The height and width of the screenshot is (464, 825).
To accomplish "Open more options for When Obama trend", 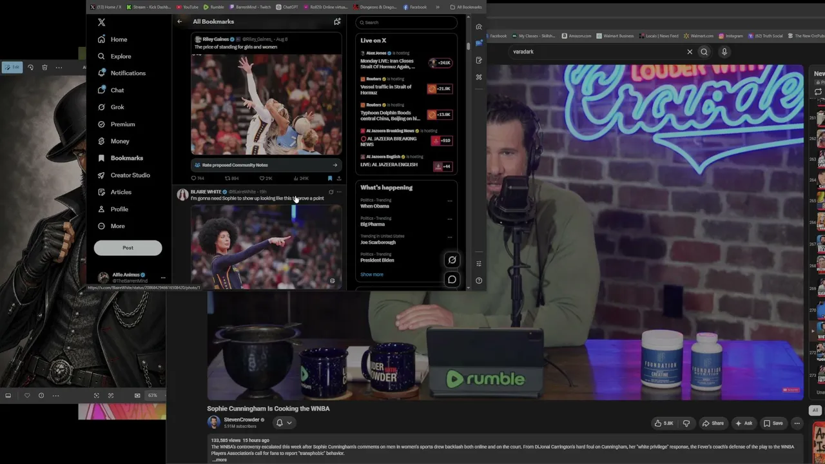I will (x=450, y=201).
